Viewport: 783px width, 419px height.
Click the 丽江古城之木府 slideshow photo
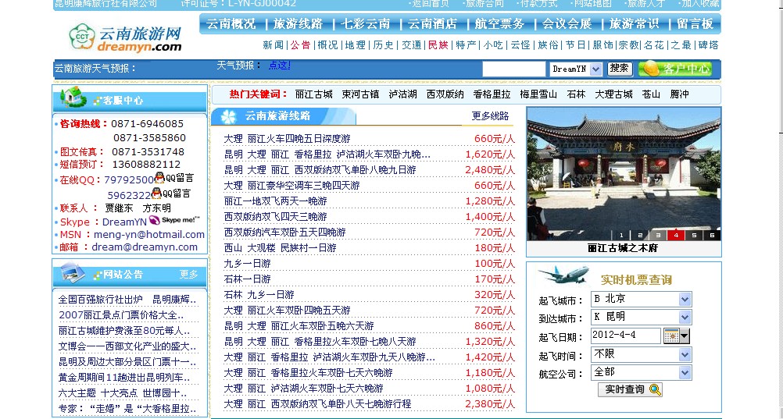[x=624, y=173]
